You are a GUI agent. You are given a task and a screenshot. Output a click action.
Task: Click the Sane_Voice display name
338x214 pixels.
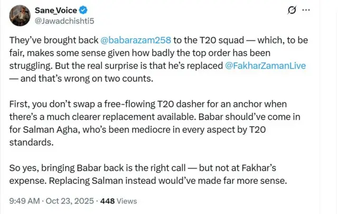(x=54, y=10)
